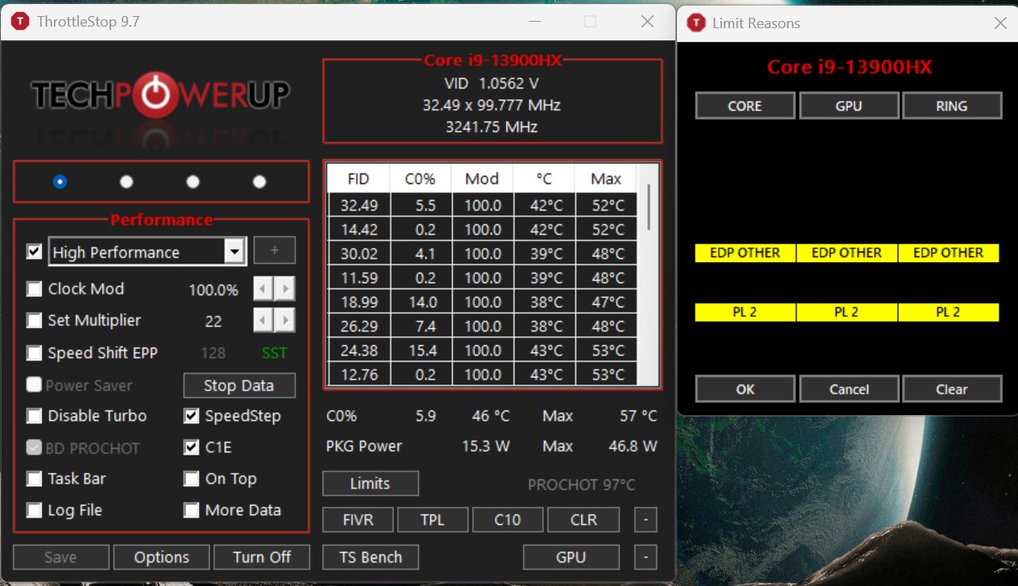
Task: Click the GPU column PL 2 flag
Action: 846,312
